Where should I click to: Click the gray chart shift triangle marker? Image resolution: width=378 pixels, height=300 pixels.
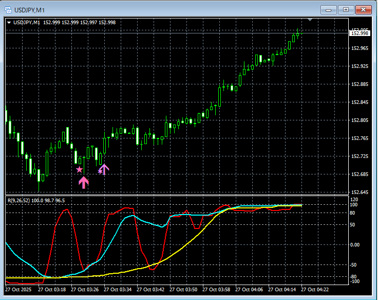[x=309, y=20]
